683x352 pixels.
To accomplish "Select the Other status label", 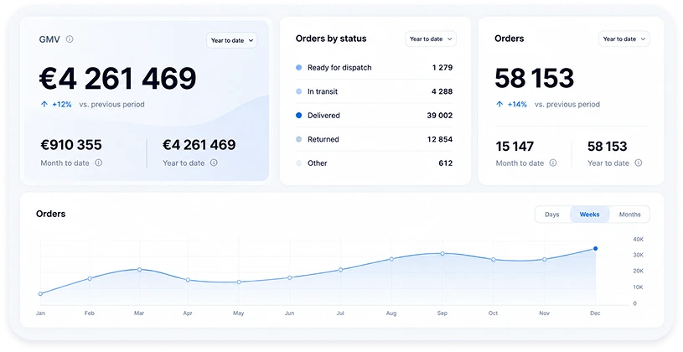I will click(317, 163).
